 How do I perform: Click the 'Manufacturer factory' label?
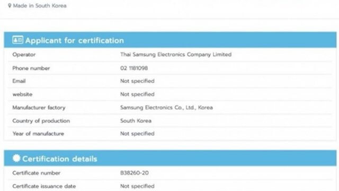(x=39, y=108)
